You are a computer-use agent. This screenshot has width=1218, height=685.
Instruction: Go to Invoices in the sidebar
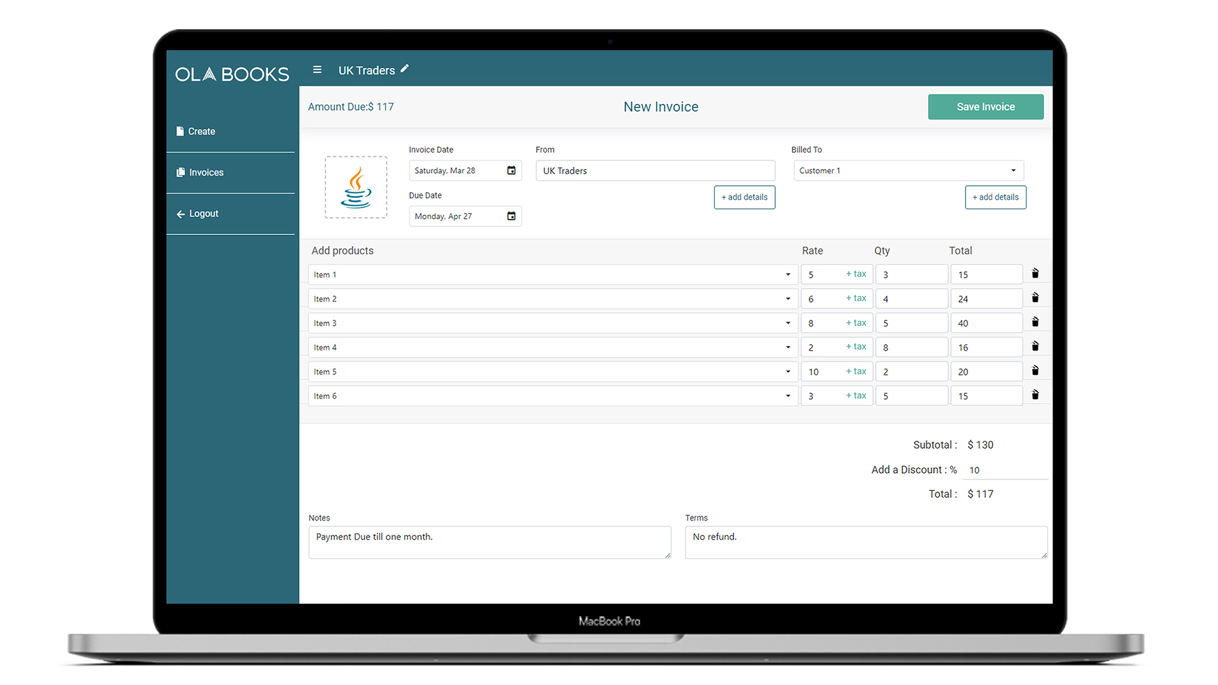tap(206, 173)
